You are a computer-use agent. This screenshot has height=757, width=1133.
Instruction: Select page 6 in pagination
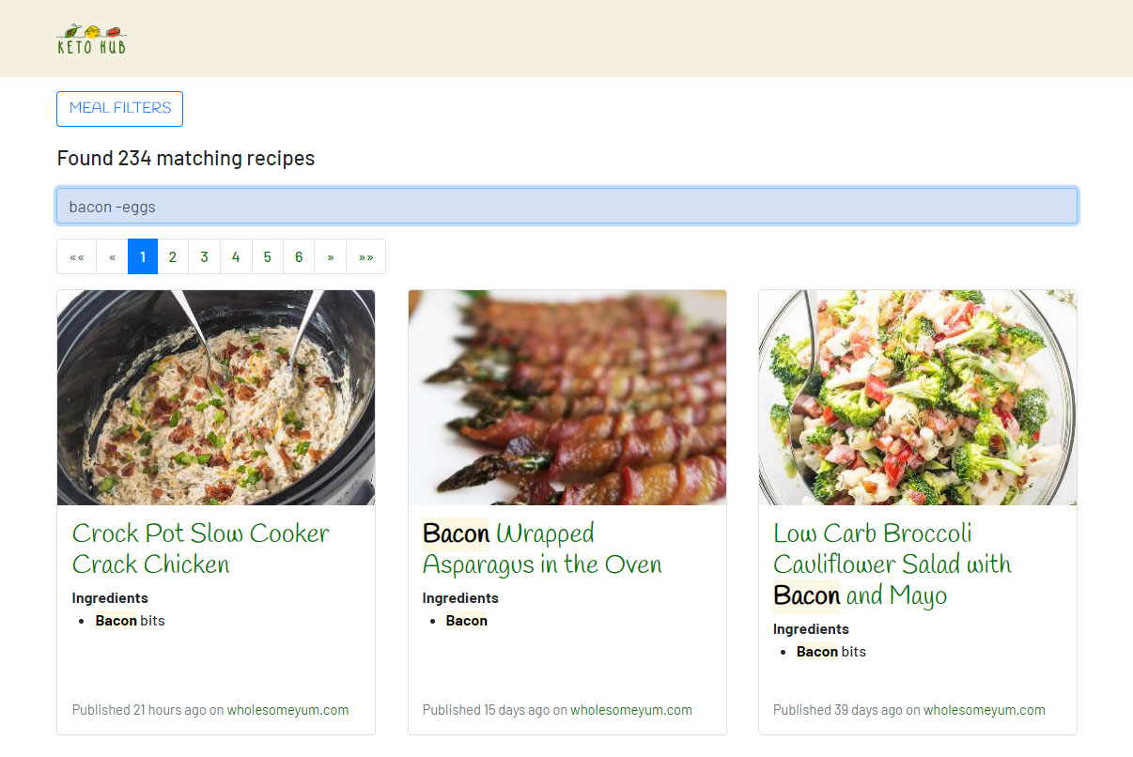click(x=299, y=256)
